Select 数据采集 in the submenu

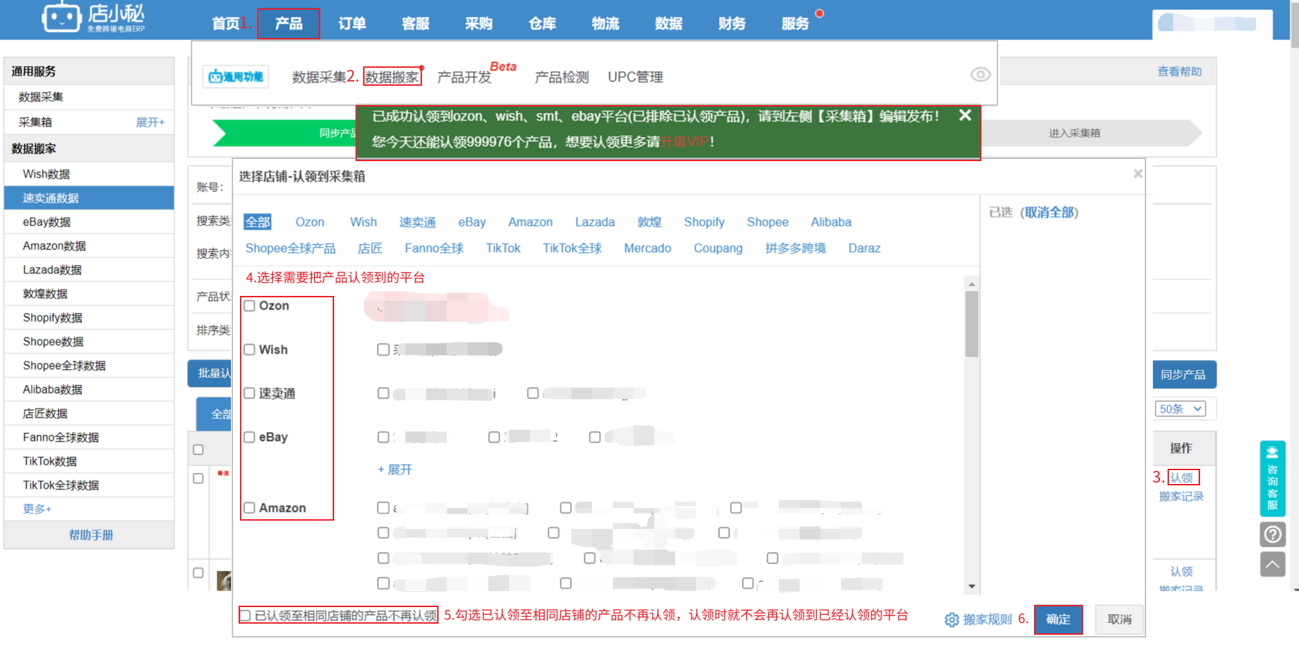pyautogui.click(x=319, y=77)
